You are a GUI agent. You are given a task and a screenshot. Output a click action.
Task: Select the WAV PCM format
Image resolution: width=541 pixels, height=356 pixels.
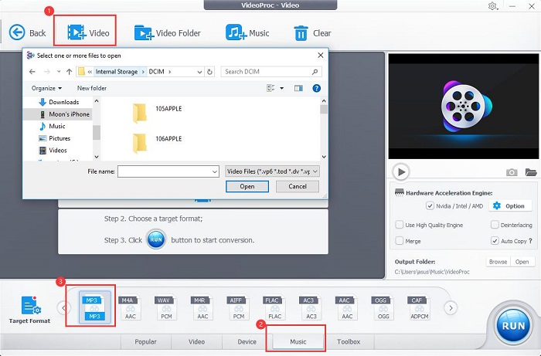(165, 307)
